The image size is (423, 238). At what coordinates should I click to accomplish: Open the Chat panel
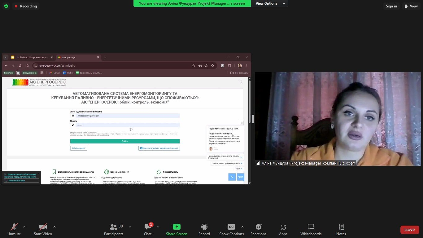pos(148,230)
